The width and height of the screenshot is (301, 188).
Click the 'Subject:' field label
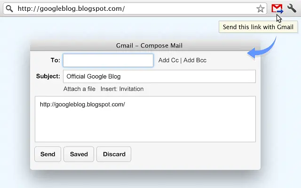click(48, 76)
